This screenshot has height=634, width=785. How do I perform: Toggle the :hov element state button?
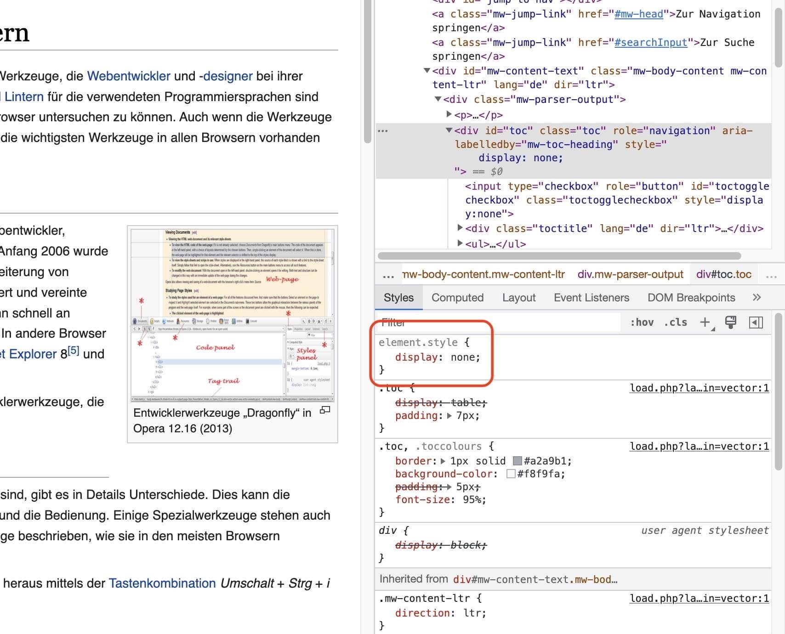(642, 323)
